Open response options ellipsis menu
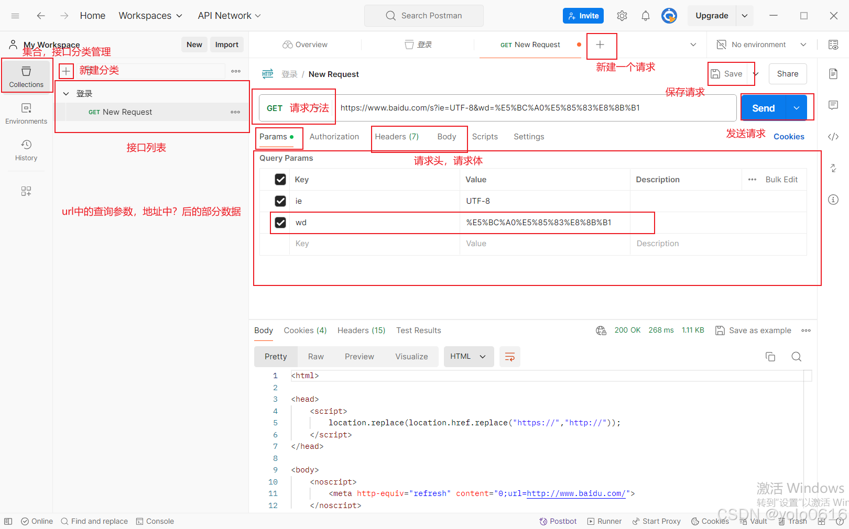This screenshot has height=529, width=849. [x=806, y=330]
